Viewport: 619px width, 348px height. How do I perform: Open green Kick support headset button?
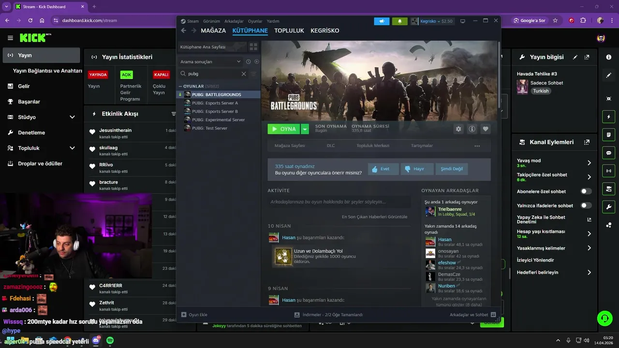(604, 318)
